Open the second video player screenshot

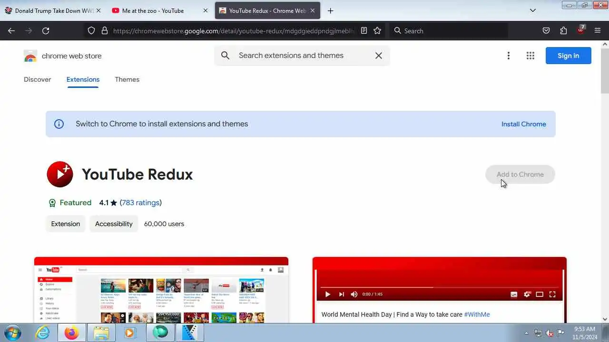point(440,290)
